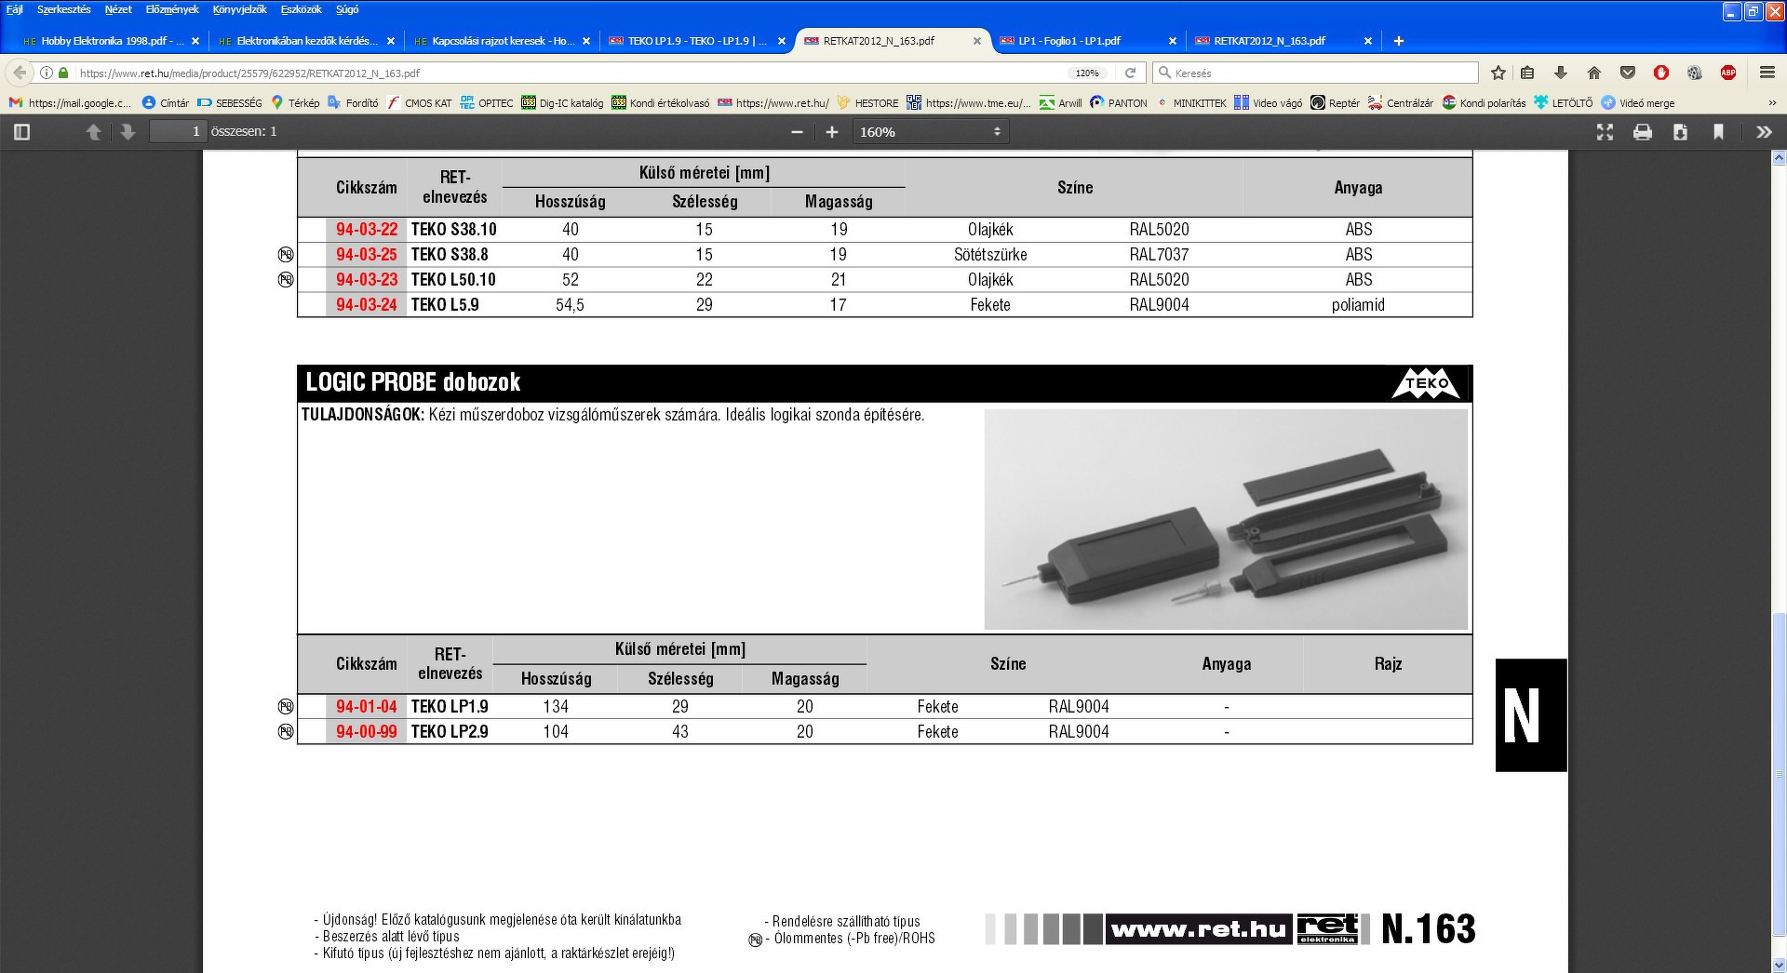Go to the browser home page
The width and height of the screenshot is (1787, 973).
tap(1594, 73)
